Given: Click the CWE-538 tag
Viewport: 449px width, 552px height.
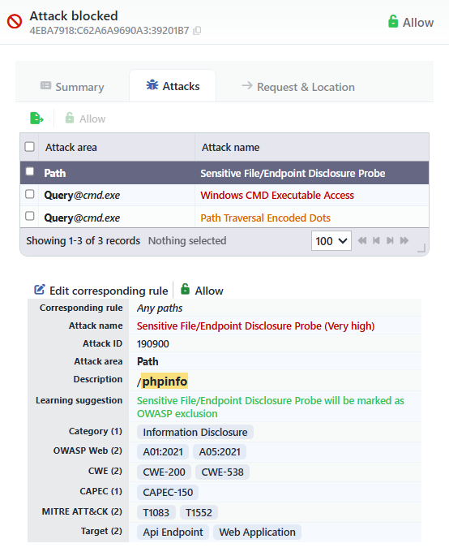Looking at the screenshot, I should coord(222,472).
